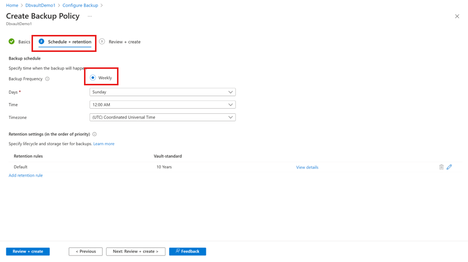Open the Feedback button
The width and height of the screenshot is (468, 262).
click(187, 252)
